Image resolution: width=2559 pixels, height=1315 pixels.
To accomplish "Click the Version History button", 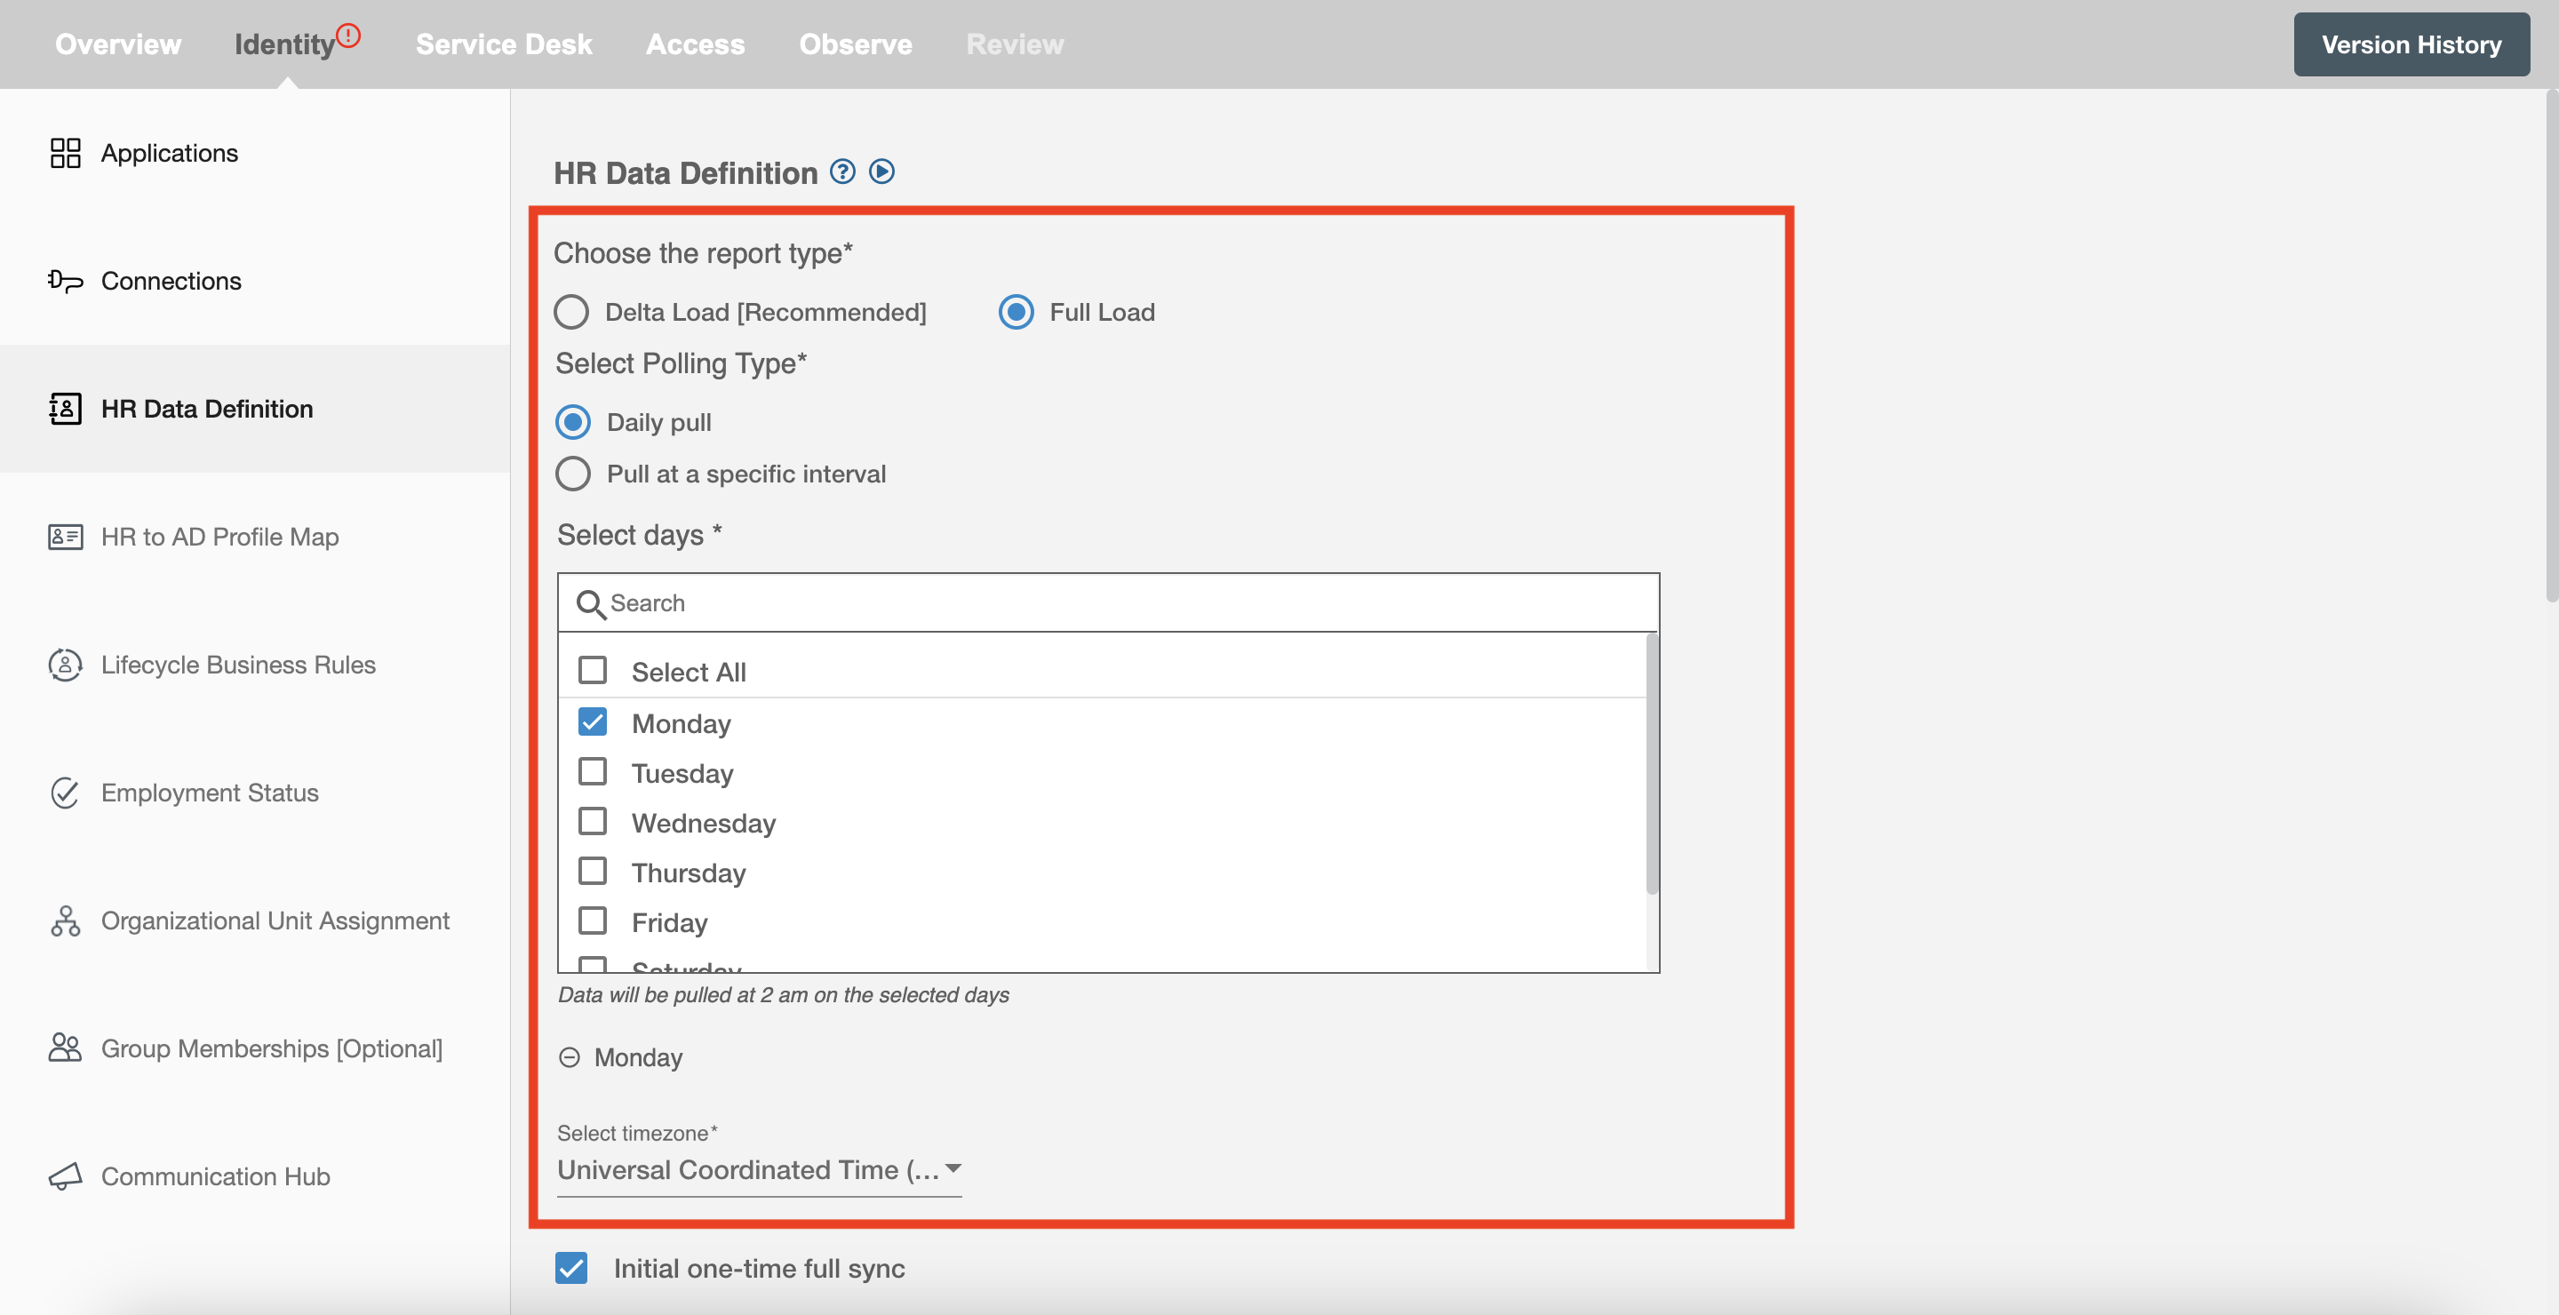I will click(2412, 44).
